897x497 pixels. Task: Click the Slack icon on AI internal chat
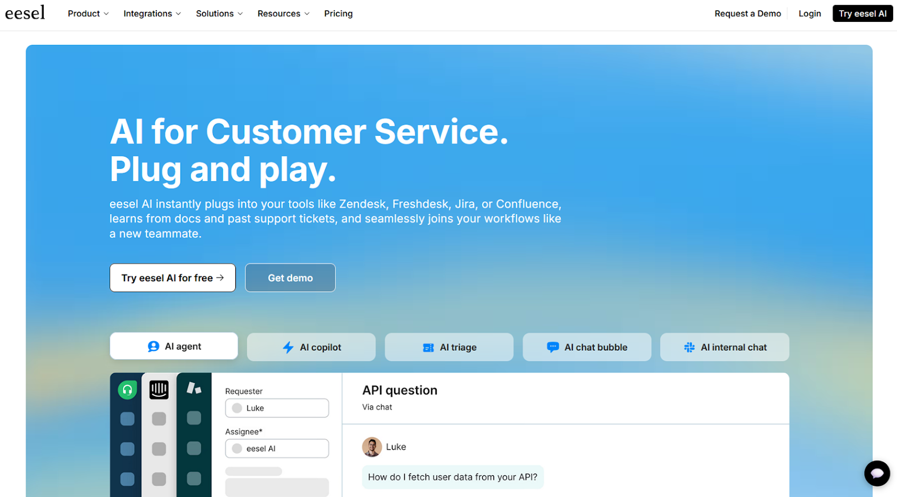690,347
